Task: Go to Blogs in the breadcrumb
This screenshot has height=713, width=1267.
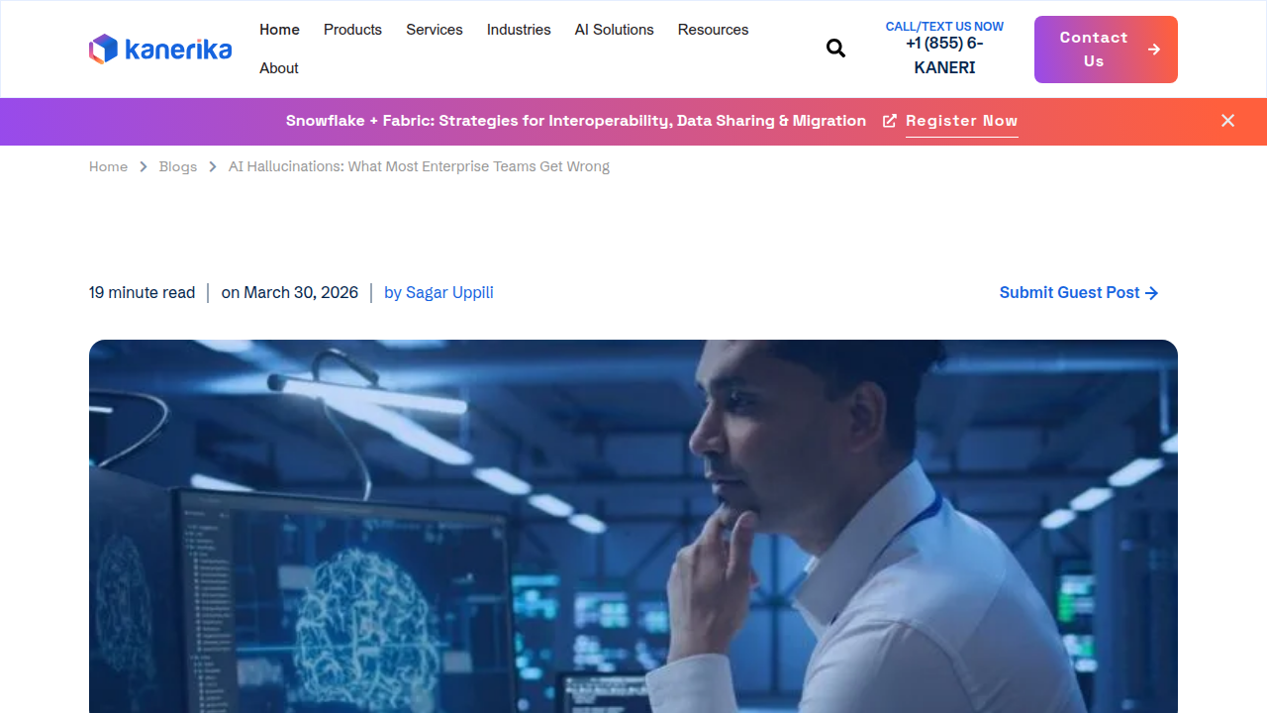Action: (x=178, y=166)
